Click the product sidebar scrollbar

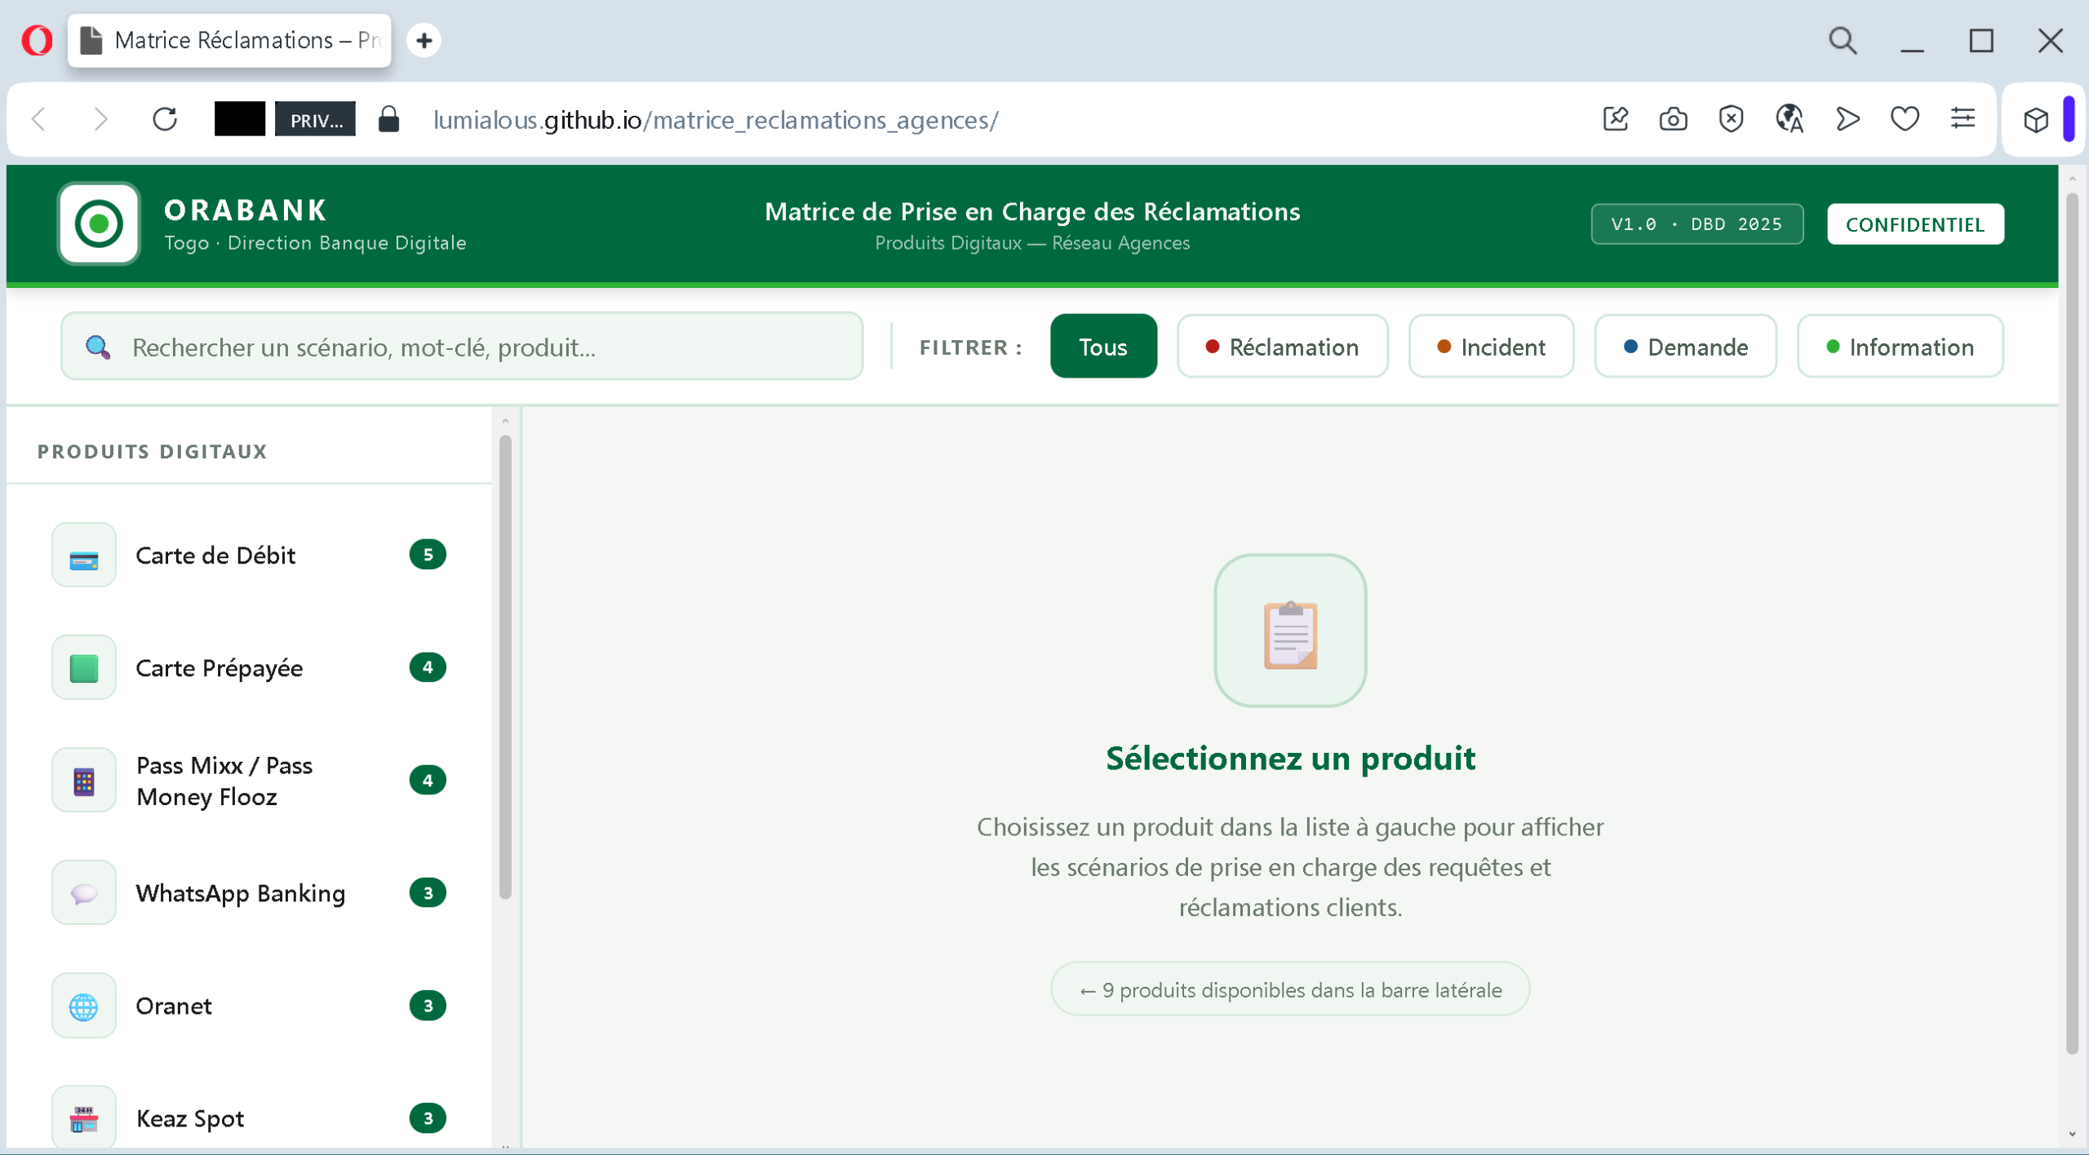point(505,666)
